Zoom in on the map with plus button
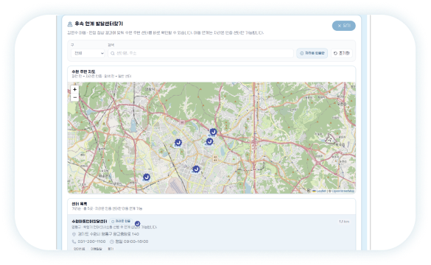The width and height of the screenshot is (431, 265). point(74,89)
